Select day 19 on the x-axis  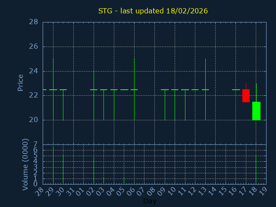(263, 191)
